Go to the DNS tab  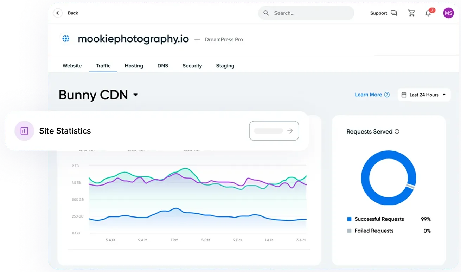click(163, 66)
